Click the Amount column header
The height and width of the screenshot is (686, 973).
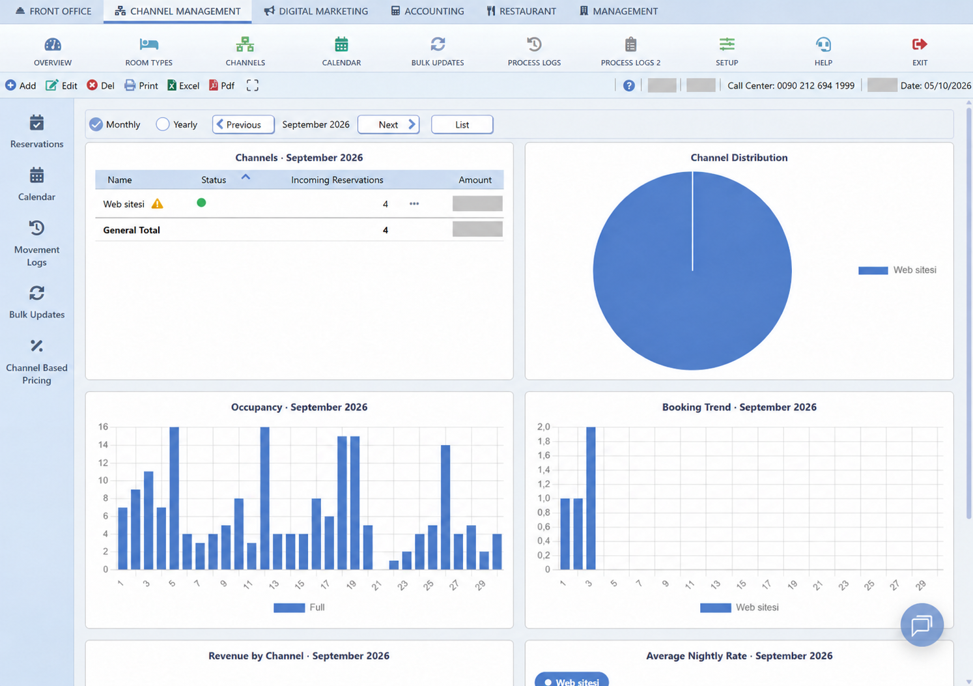coord(475,180)
